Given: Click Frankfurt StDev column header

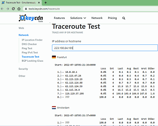Looking at the screenshot, I should click(151, 69).
